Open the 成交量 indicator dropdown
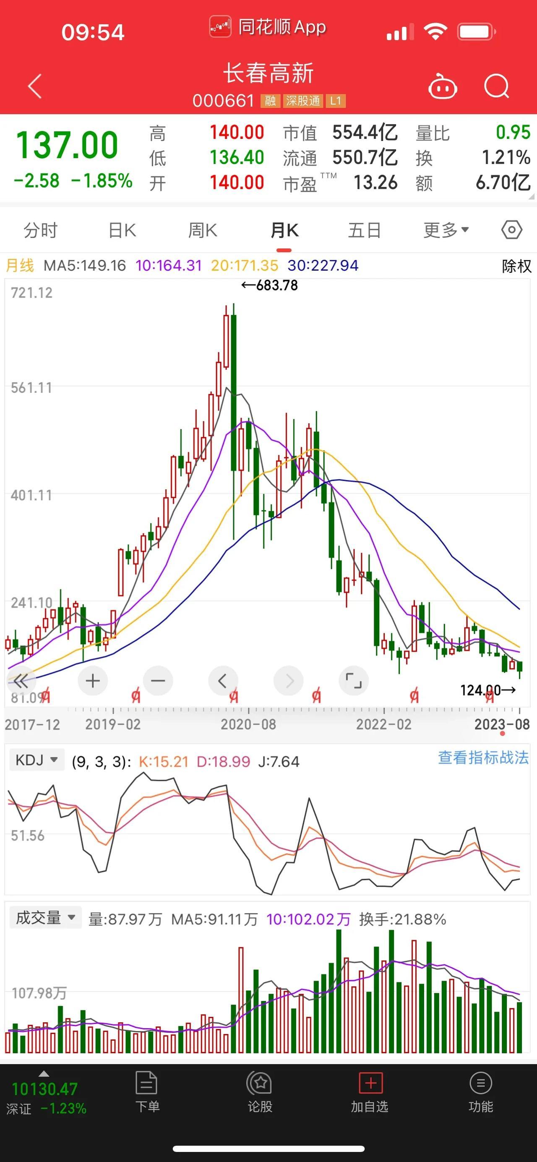Viewport: 537px width, 1162px height. (x=45, y=917)
